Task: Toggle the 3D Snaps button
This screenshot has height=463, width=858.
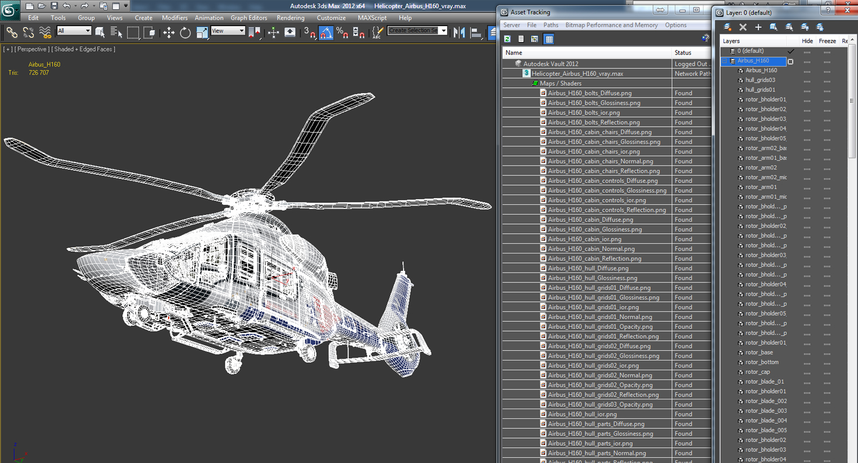Action: [310, 32]
